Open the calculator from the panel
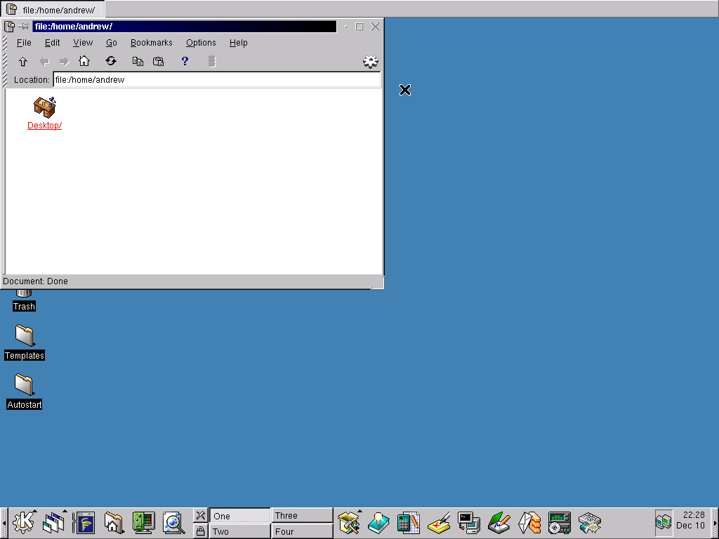 408,522
